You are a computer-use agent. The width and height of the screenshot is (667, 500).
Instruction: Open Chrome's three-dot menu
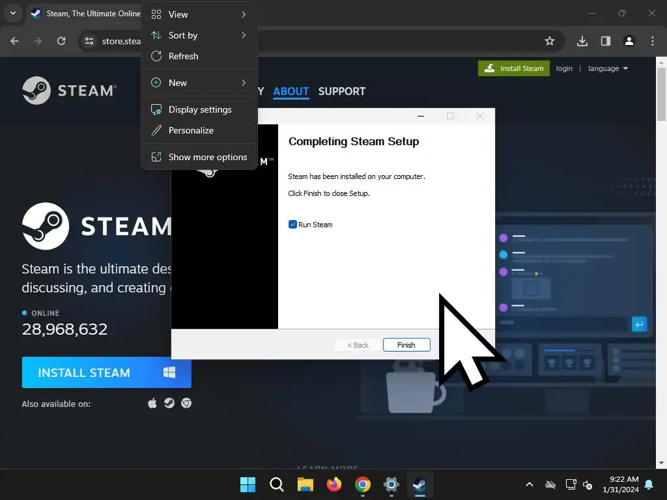pos(653,41)
